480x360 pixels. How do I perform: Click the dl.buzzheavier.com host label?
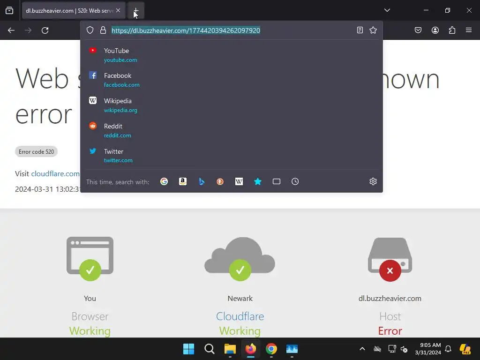click(390, 298)
